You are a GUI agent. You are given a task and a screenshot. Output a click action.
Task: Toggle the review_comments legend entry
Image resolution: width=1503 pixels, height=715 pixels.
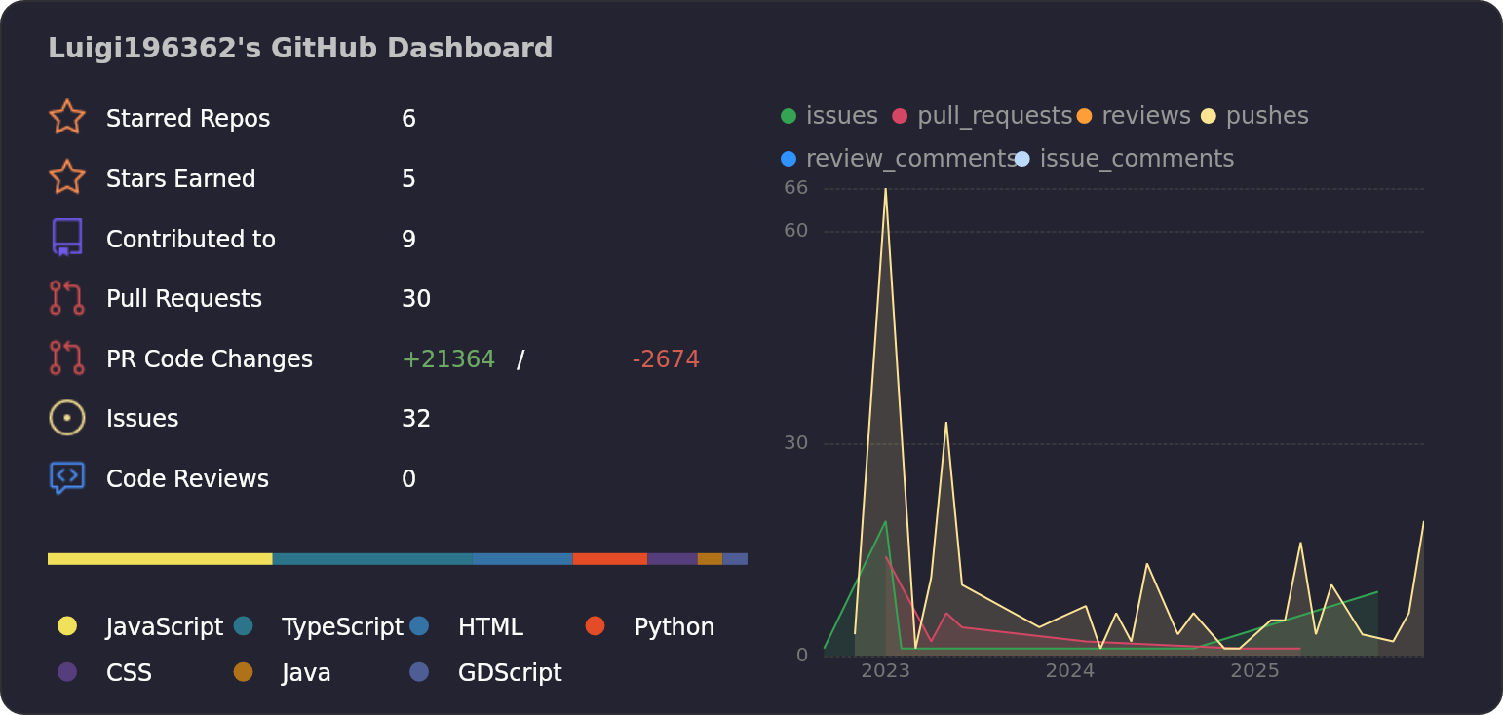(909, 157)
